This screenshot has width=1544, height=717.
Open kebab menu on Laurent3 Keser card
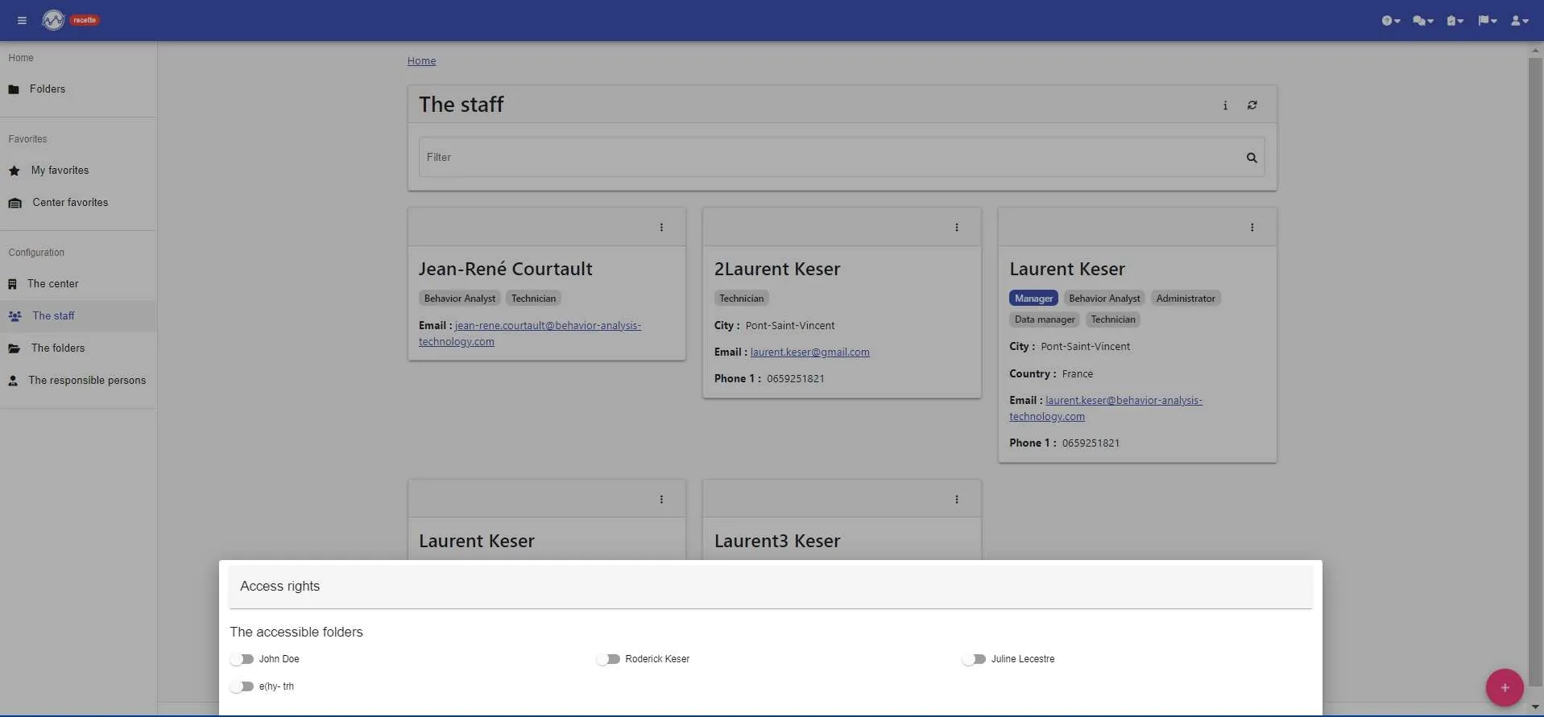click(x=956, y=500)
